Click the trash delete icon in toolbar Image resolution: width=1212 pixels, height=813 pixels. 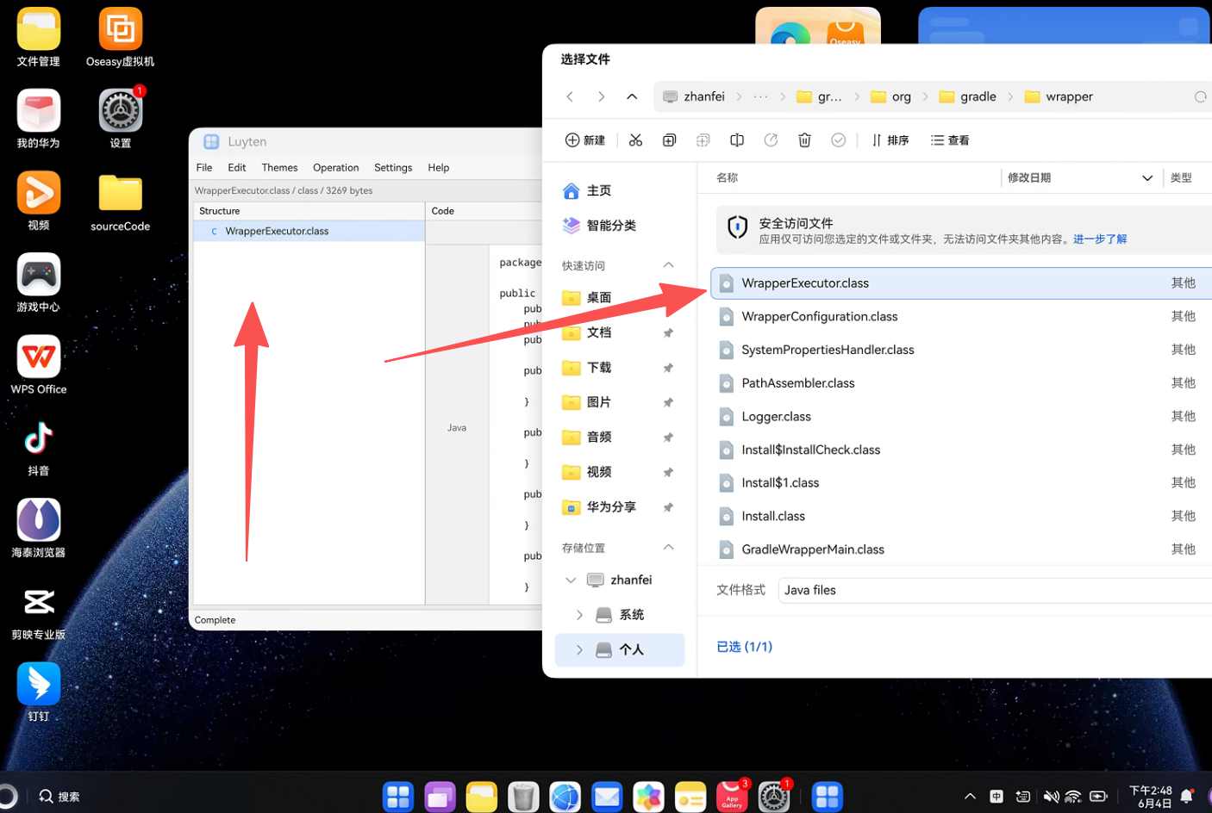tap(804, 140)
